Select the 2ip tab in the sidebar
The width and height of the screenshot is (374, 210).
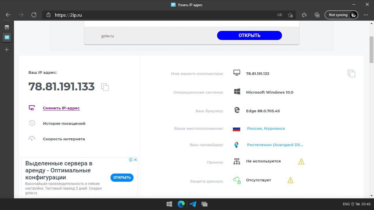[x=7, y=37]
